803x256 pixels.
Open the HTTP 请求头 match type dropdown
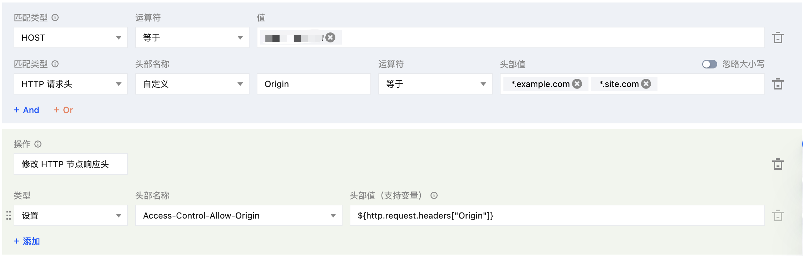(x=71, y=84)
